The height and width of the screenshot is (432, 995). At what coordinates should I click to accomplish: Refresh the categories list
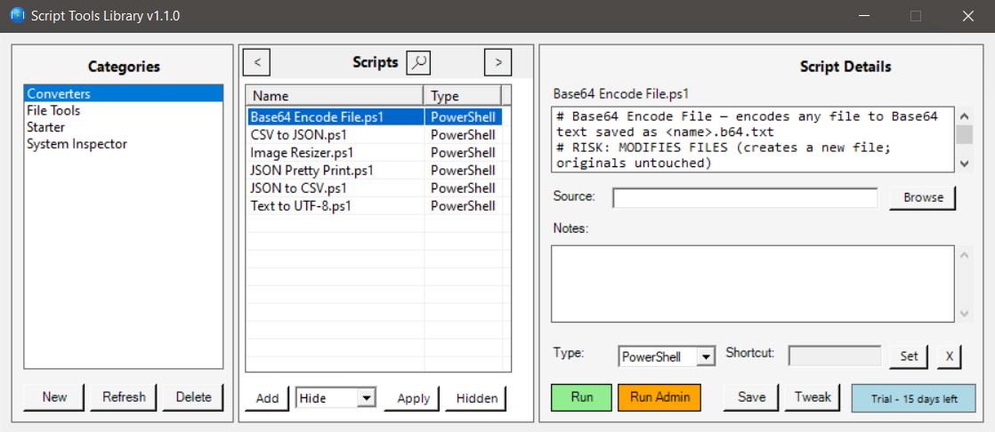tap(124, 397)
